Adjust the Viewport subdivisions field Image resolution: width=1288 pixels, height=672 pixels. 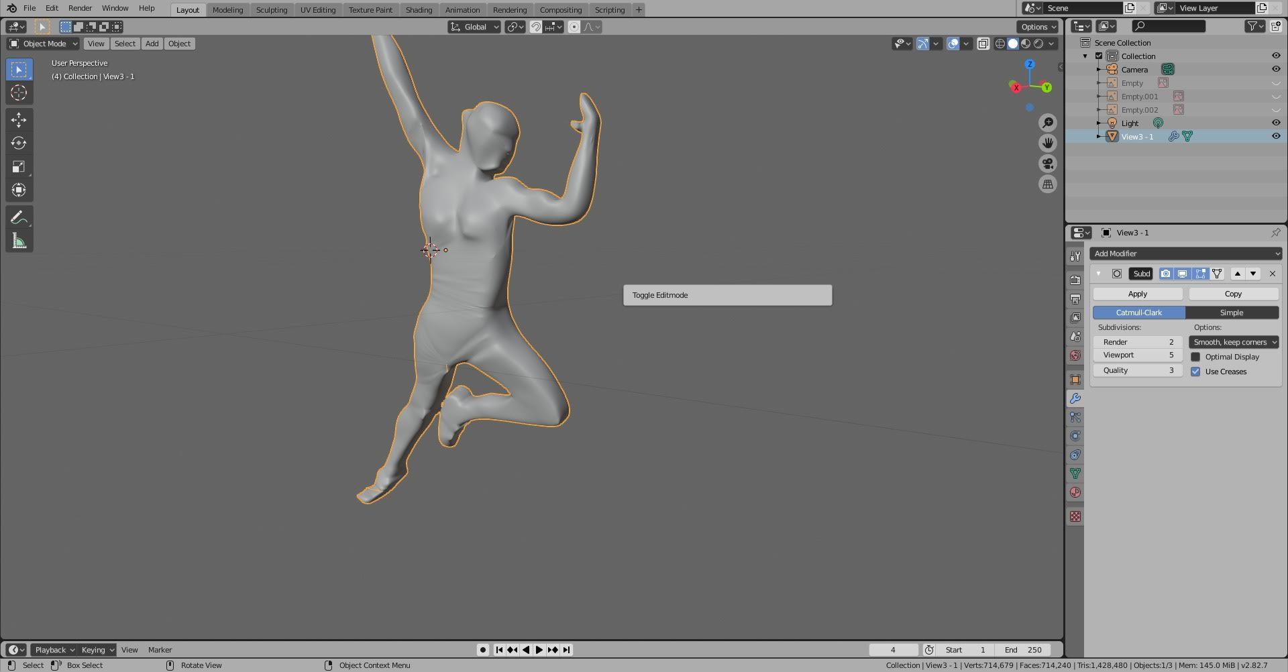tap(1138, 355)
